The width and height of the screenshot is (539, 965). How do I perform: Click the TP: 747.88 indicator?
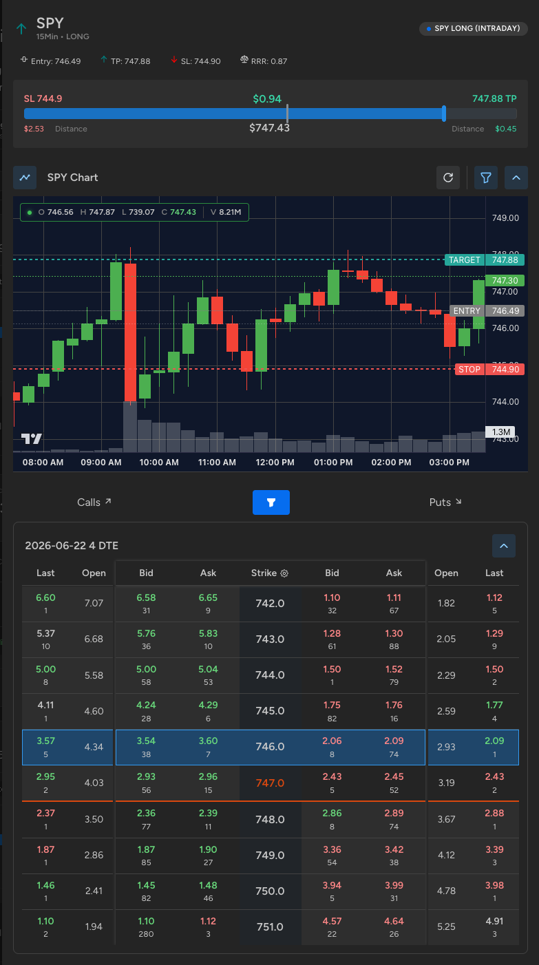pyautogui.click(x=125, y=61)
